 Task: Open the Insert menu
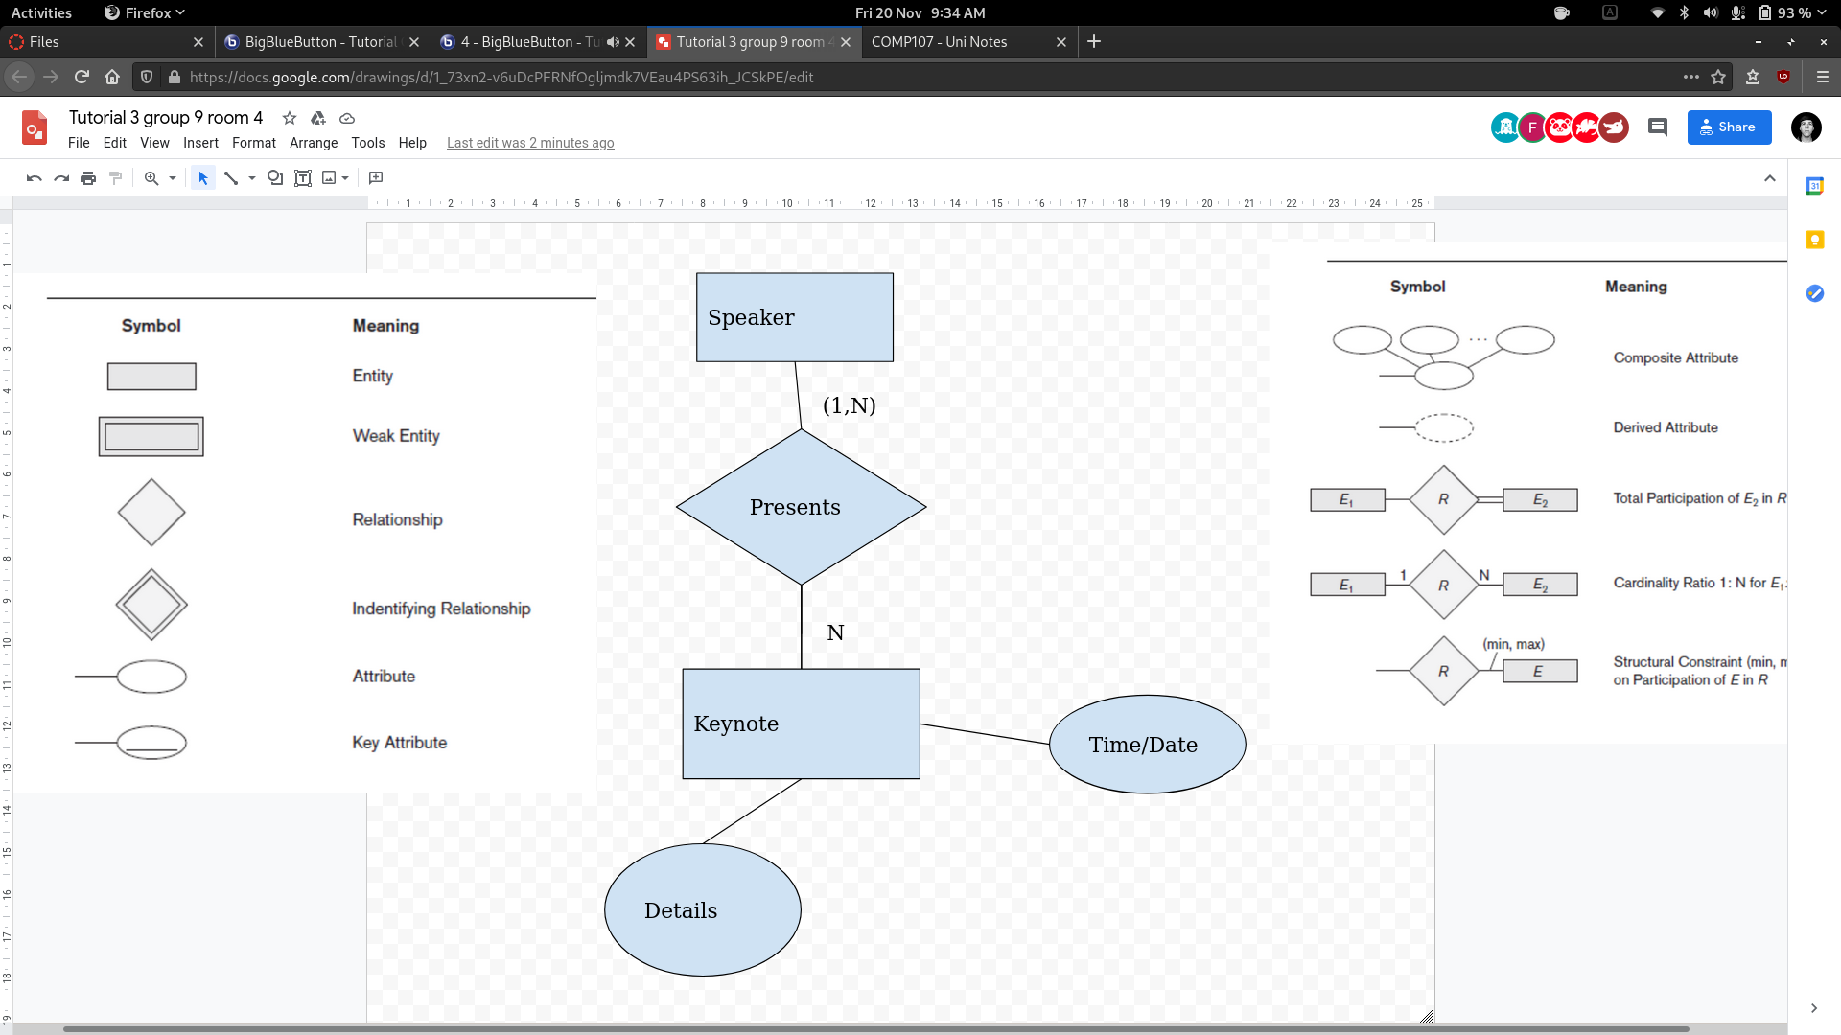click(x=200, y=143)
